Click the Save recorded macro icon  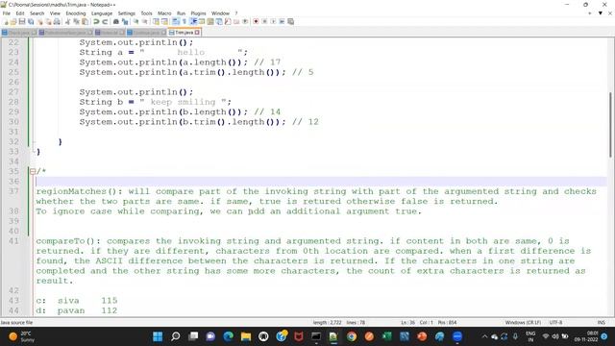point(290,21)
